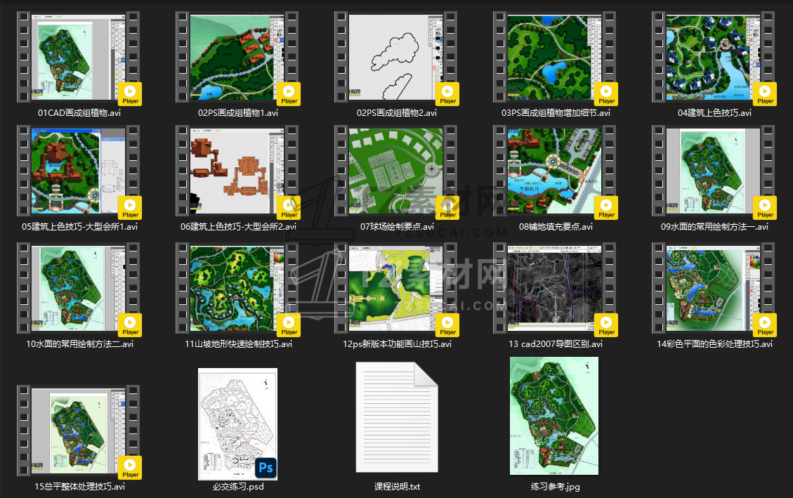793x498 pixels.
Task: Select the 13 cad2007导图区别.avi video thumbnail
Action: [555, 288]
